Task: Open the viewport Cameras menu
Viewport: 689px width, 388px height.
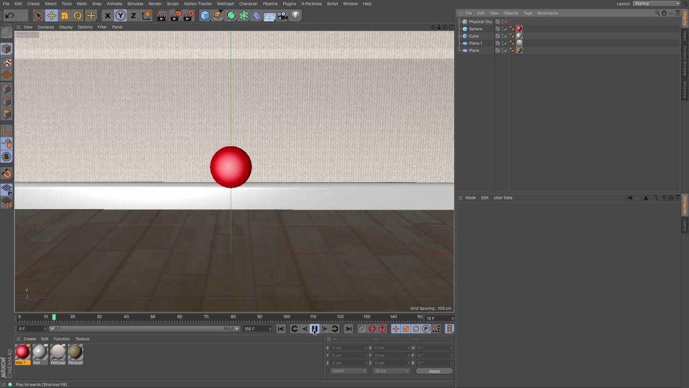Action: 46,27
